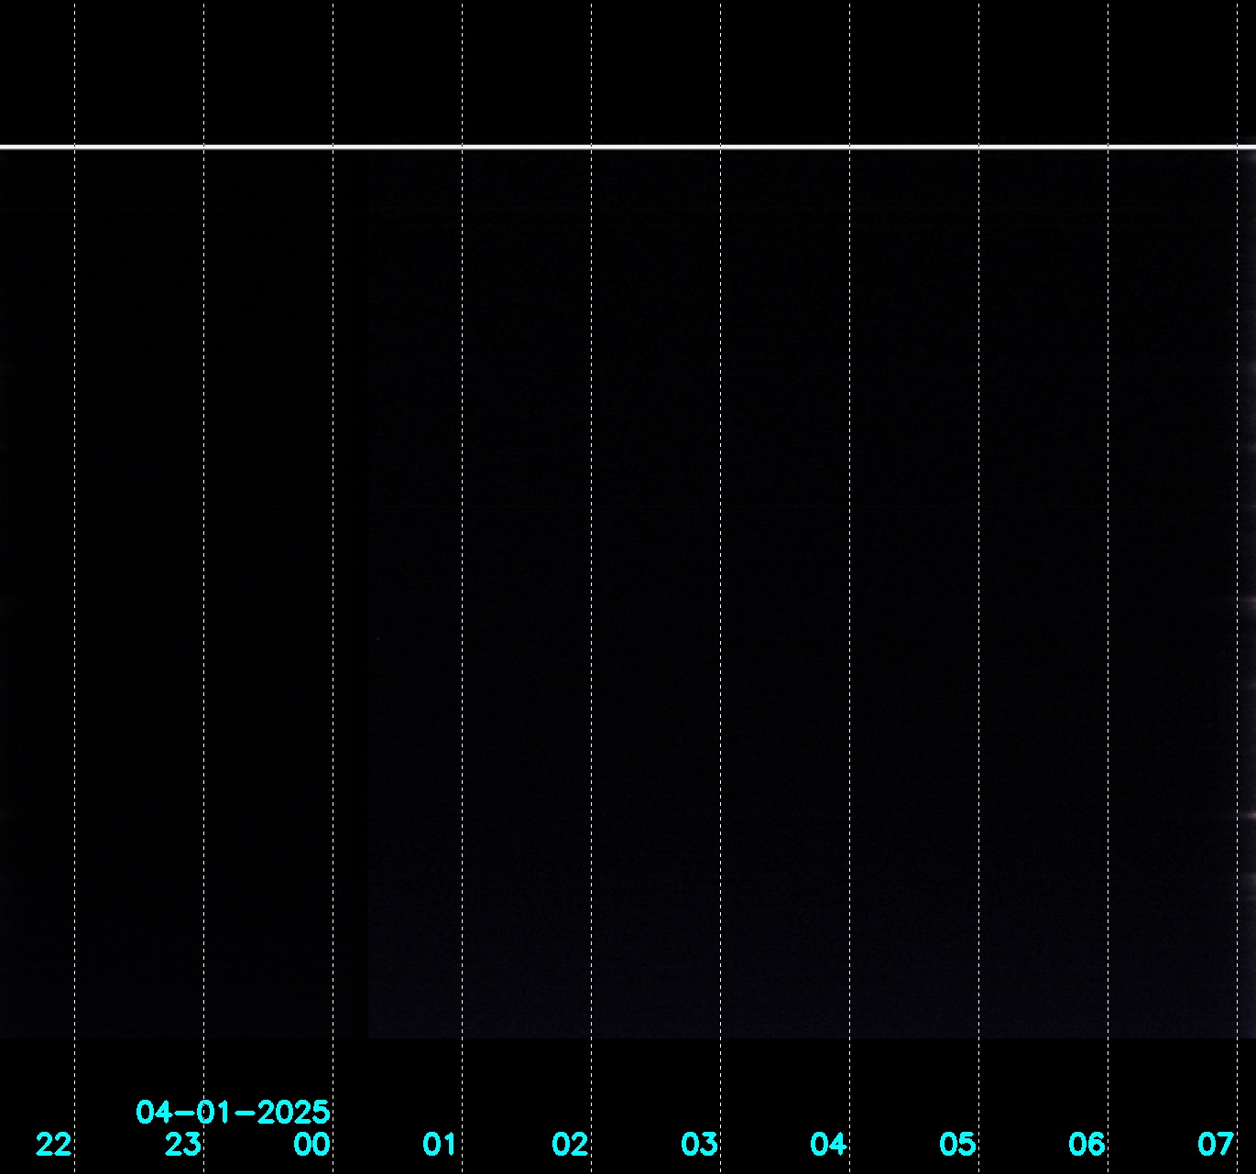Viewport: 1256px width, 1174px height.
Task: Select the 02 hour axis label
Action: tap(570, 1144)
